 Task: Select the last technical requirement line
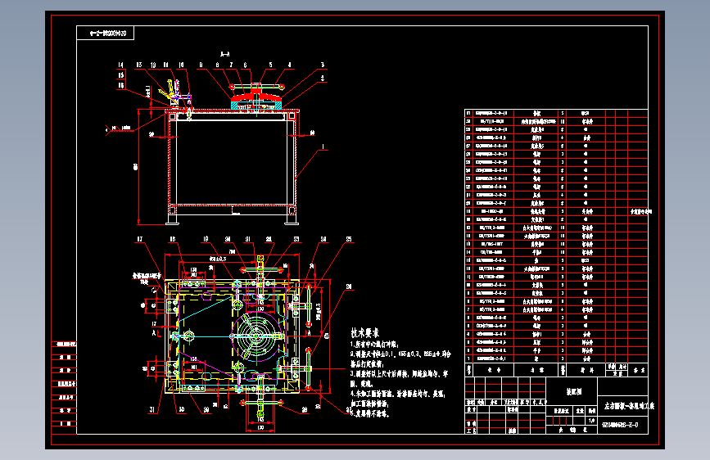coord(370,413)
